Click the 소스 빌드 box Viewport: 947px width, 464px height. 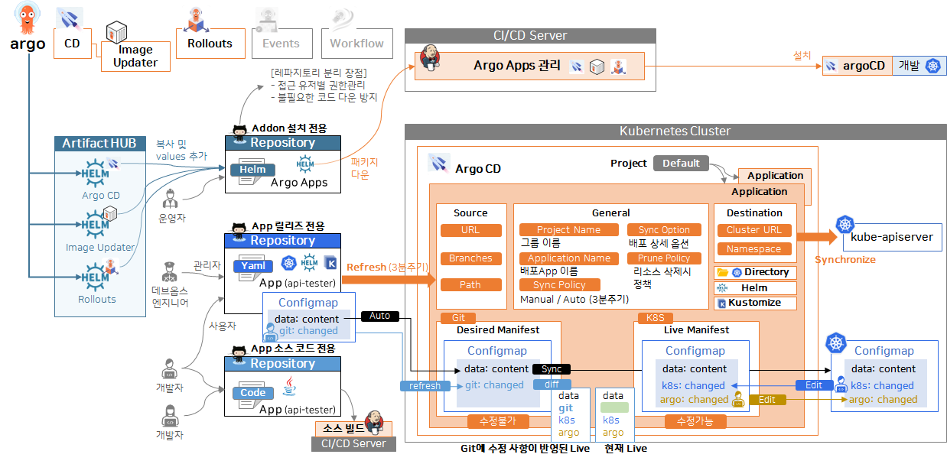tap(353, 430)
